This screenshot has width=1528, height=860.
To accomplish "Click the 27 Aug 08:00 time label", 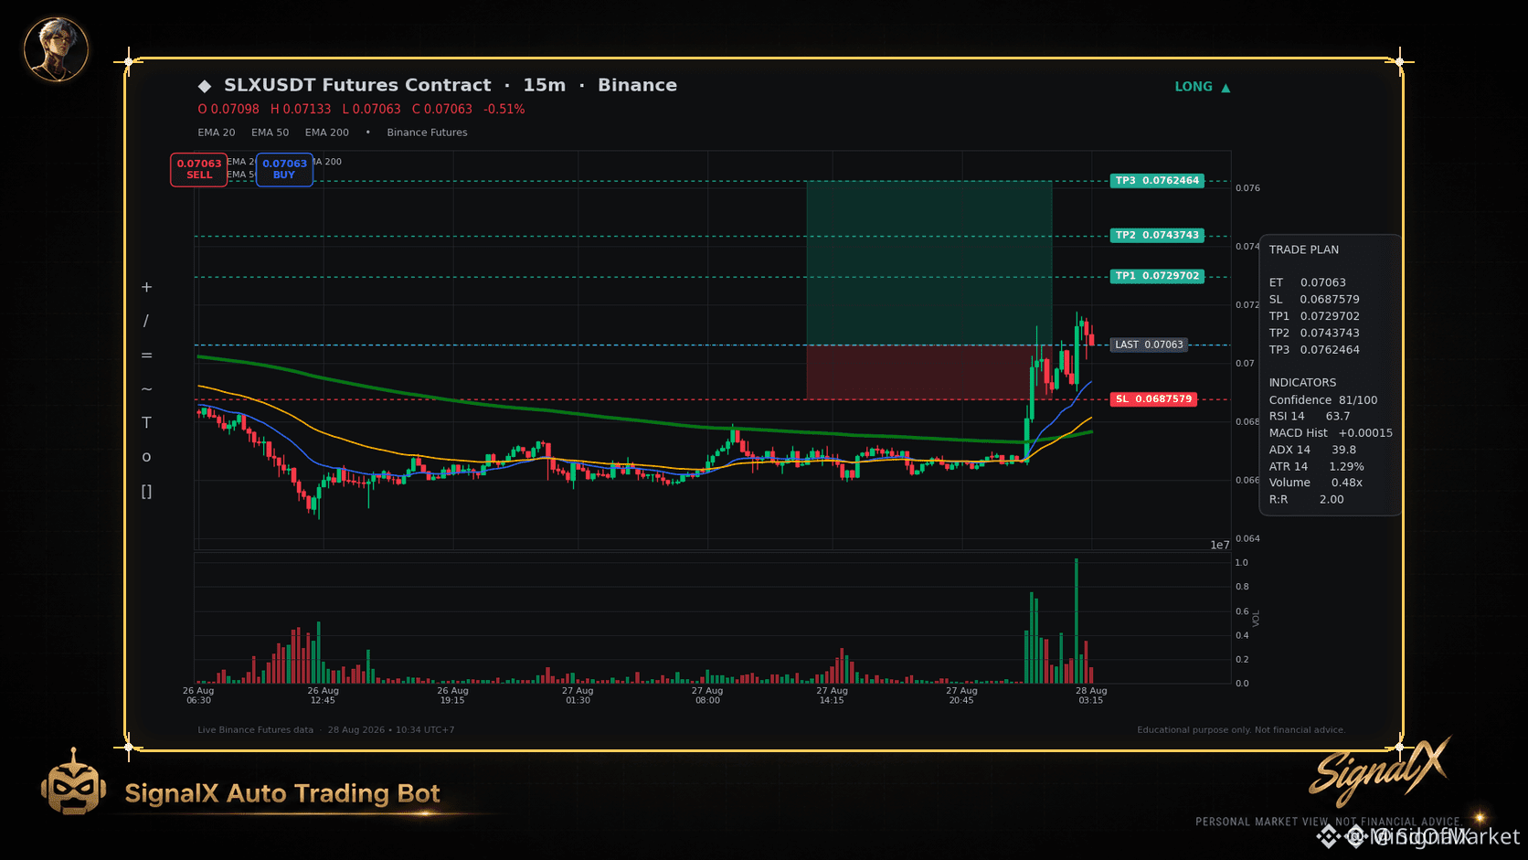I will (707, 695).
